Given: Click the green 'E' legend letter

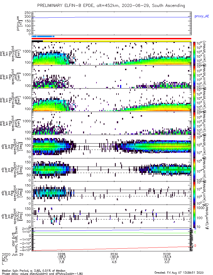Looking at the screenshot, I should point(195,232).
